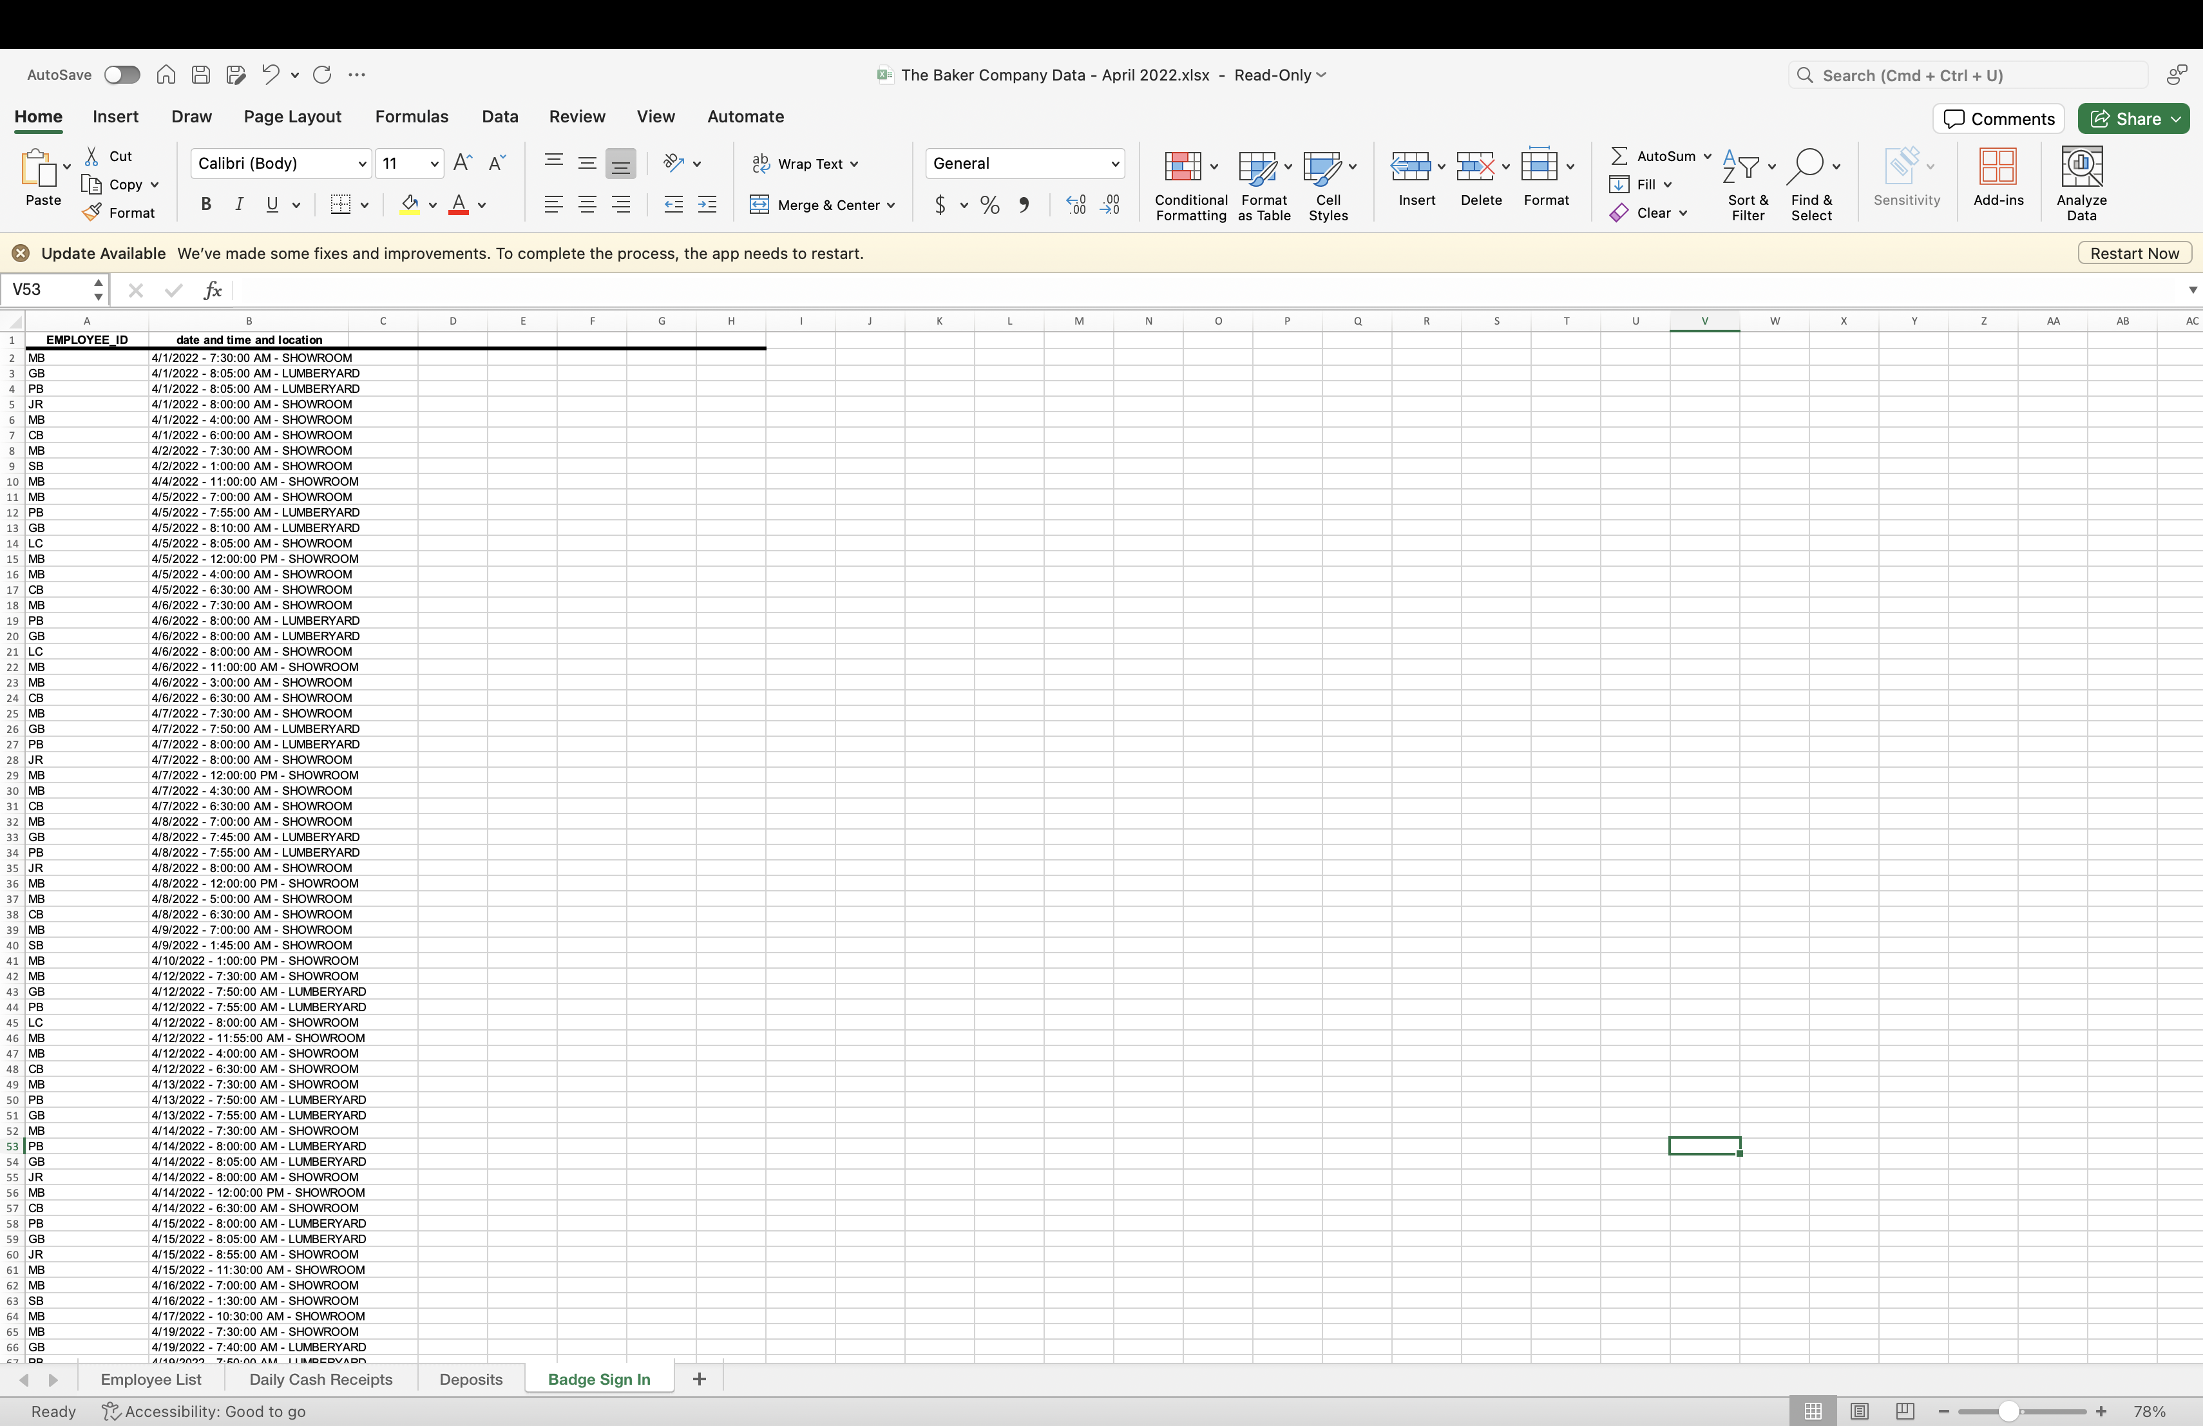Toggle bold formatting
The image size is (2203, 1426).
click(205, 205)
